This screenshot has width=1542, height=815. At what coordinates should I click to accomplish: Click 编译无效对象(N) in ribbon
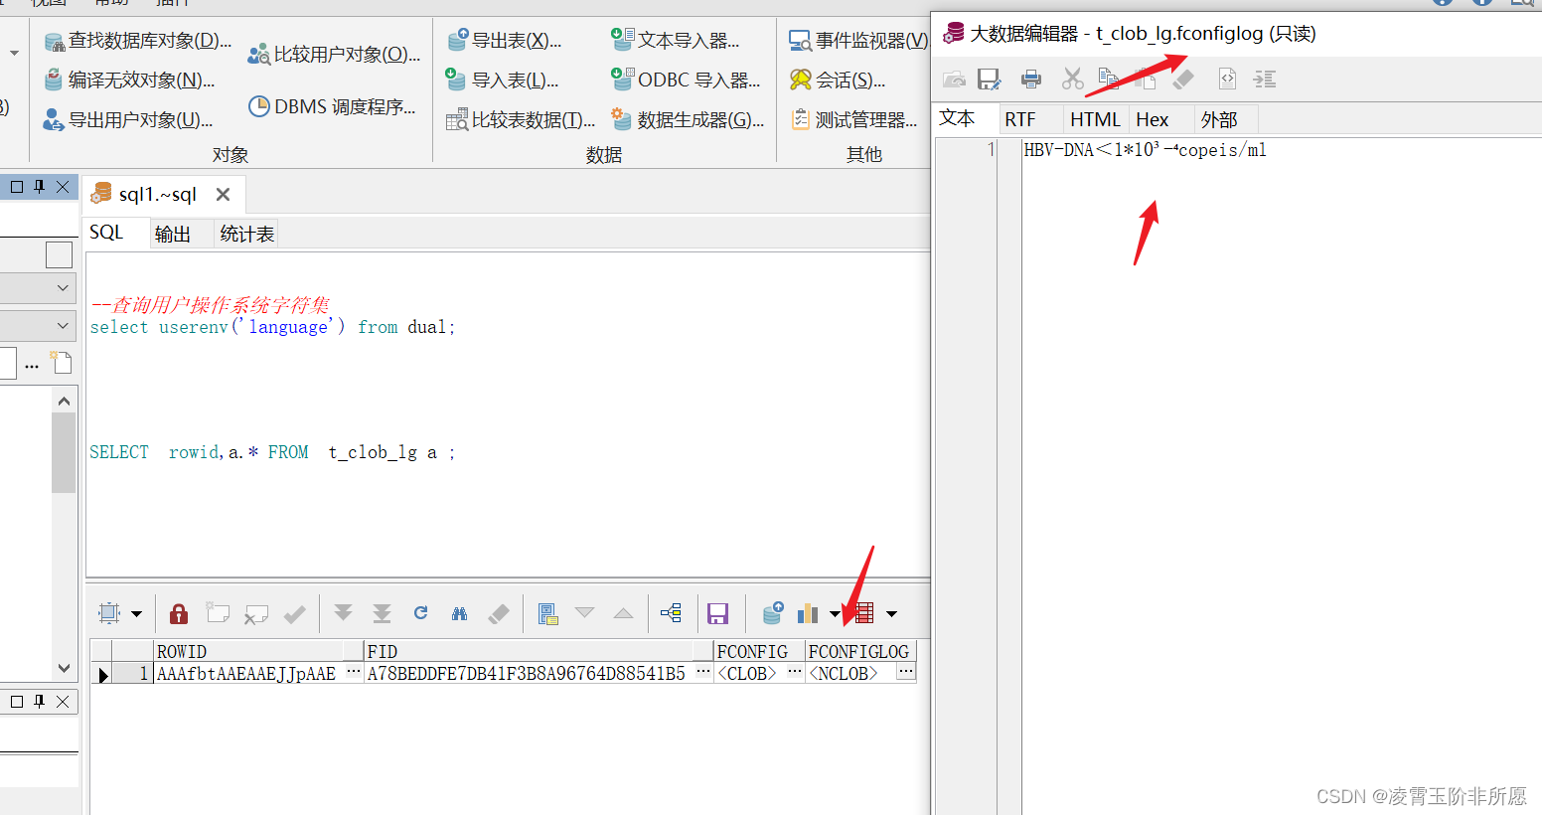(x=129, y=81)
